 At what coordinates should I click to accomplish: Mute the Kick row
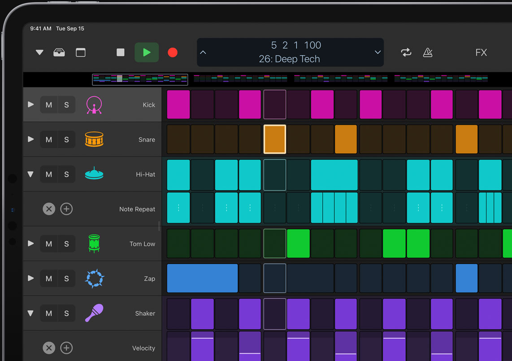click(x=49, y=105)
